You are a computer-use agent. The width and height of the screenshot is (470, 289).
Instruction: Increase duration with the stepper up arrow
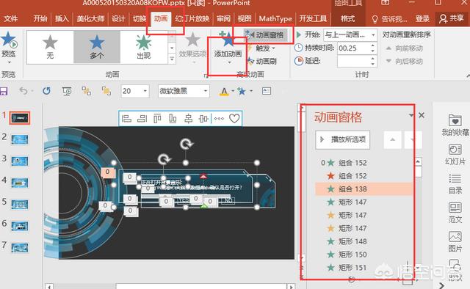pyautogui.click(x=372, y=45)
